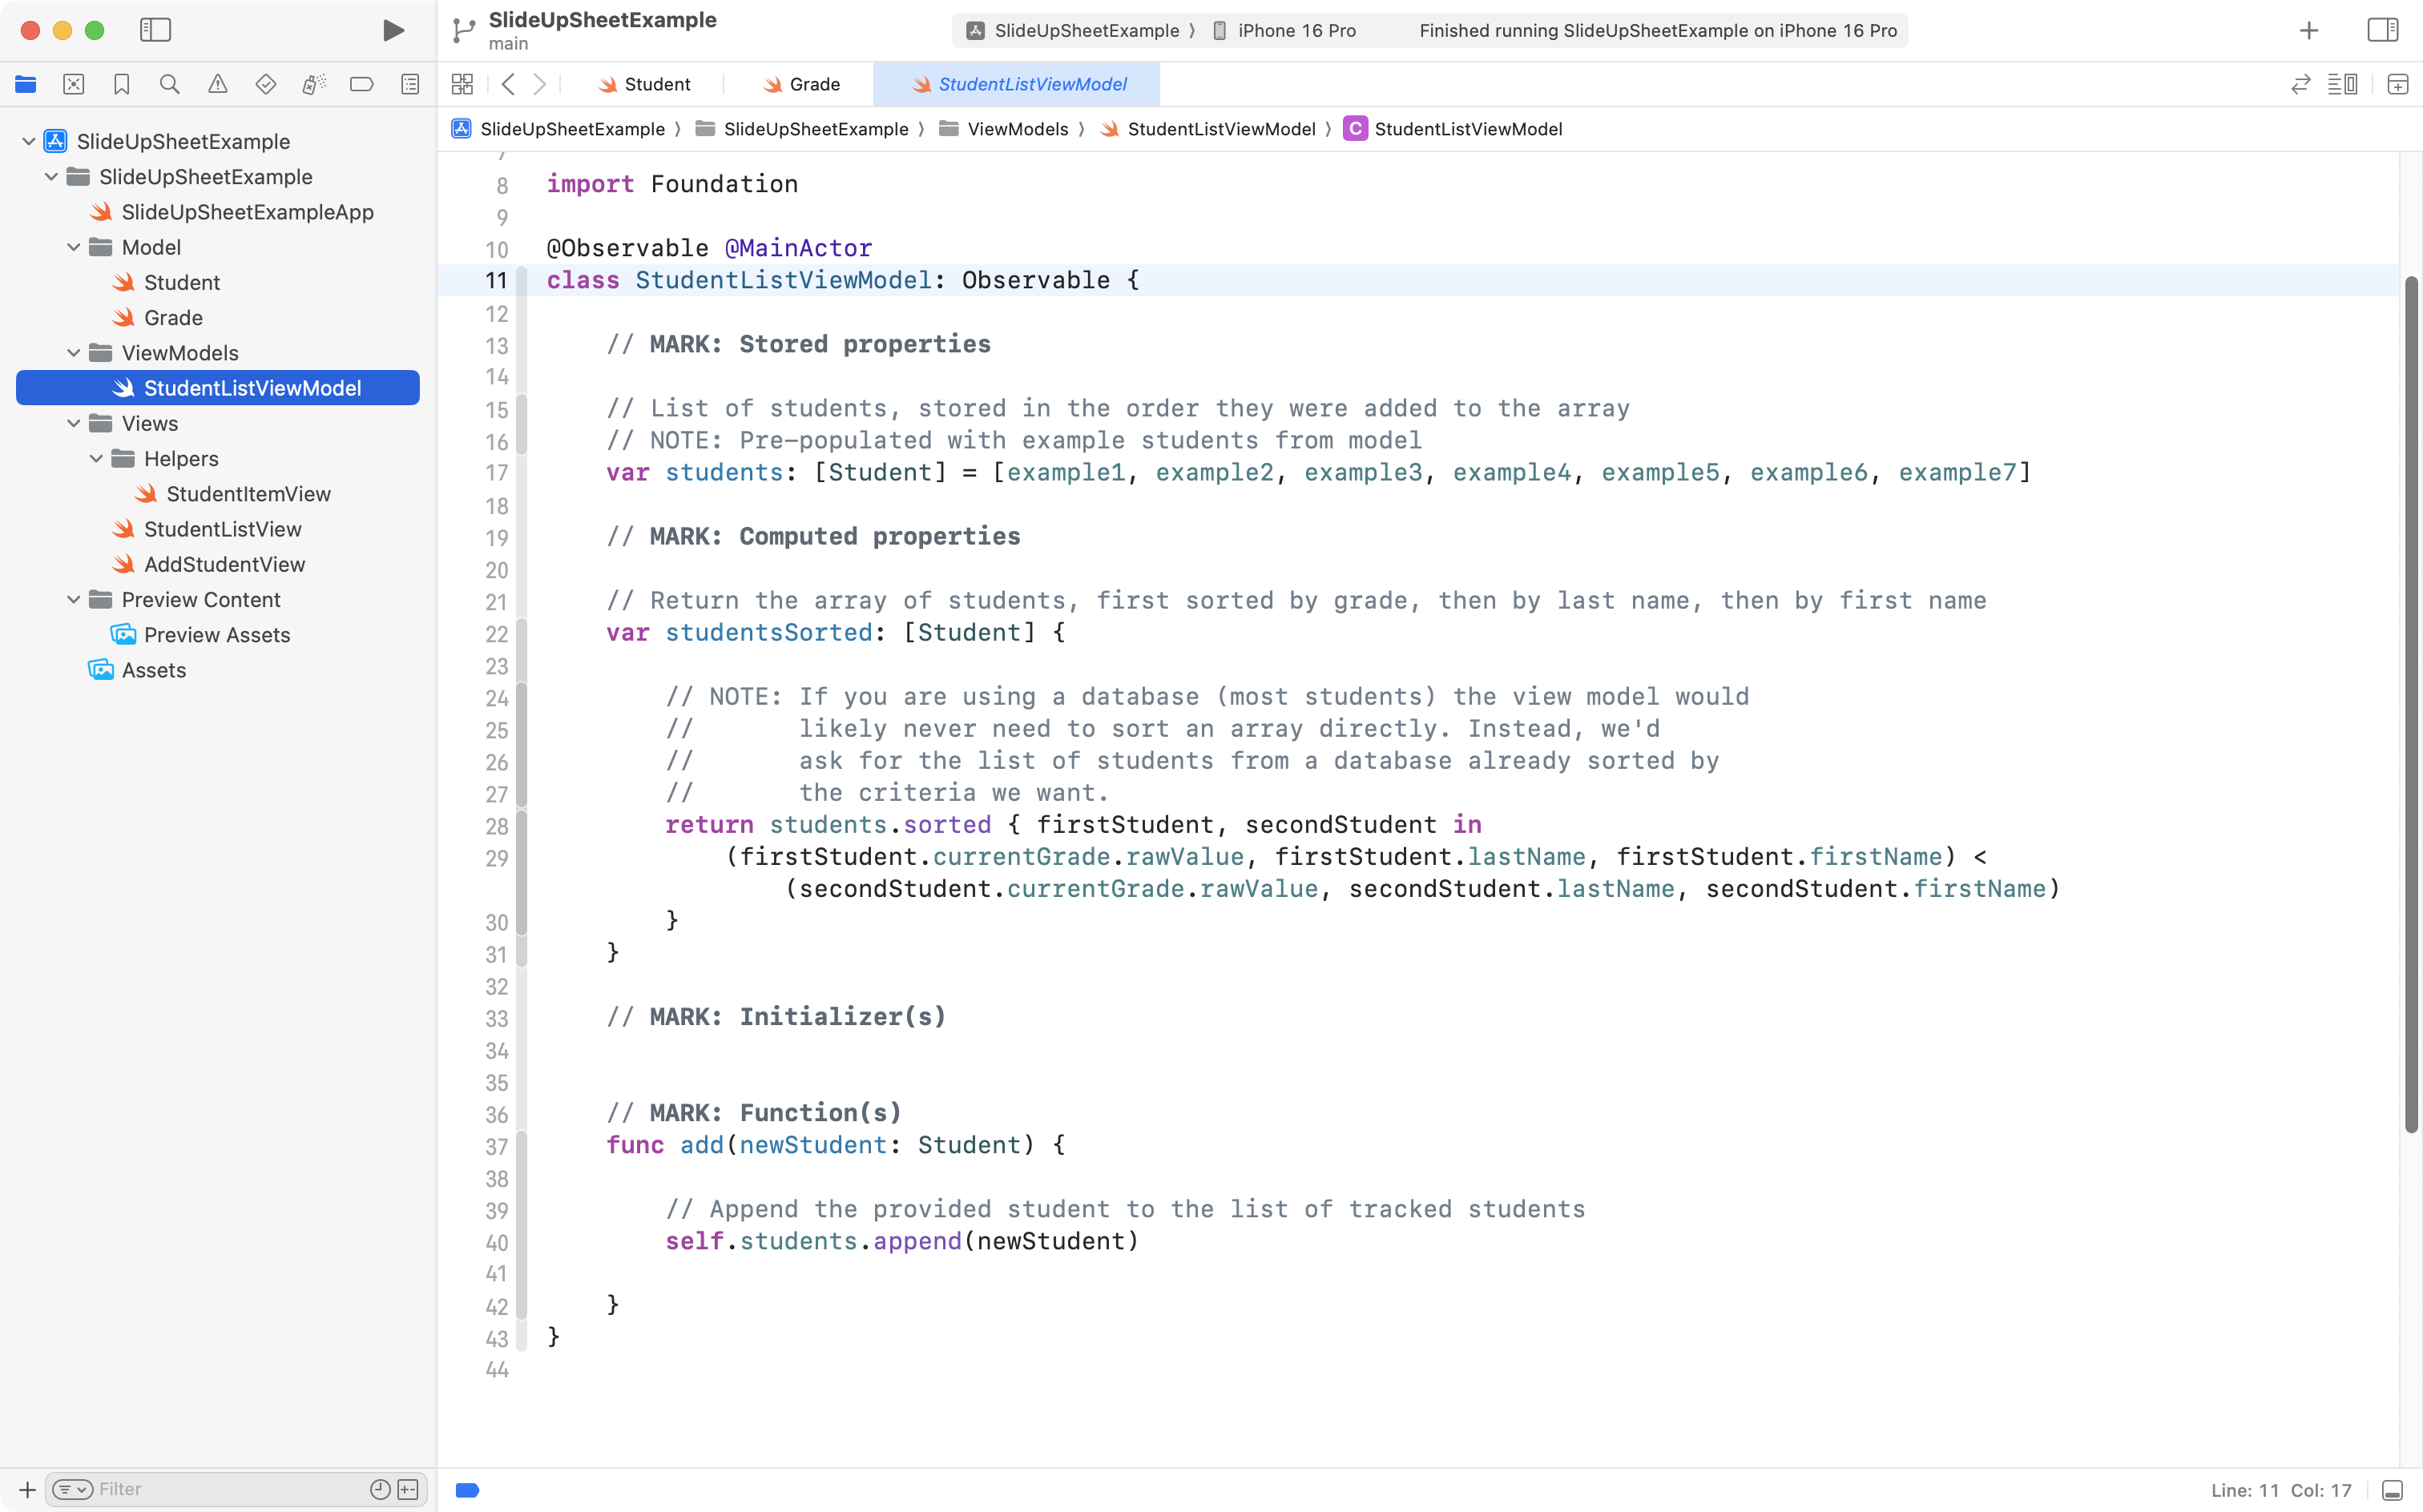Viewport: 2423px width, 1512px height.
Task: Add an editor on the right
Action: coord(2397,84)
